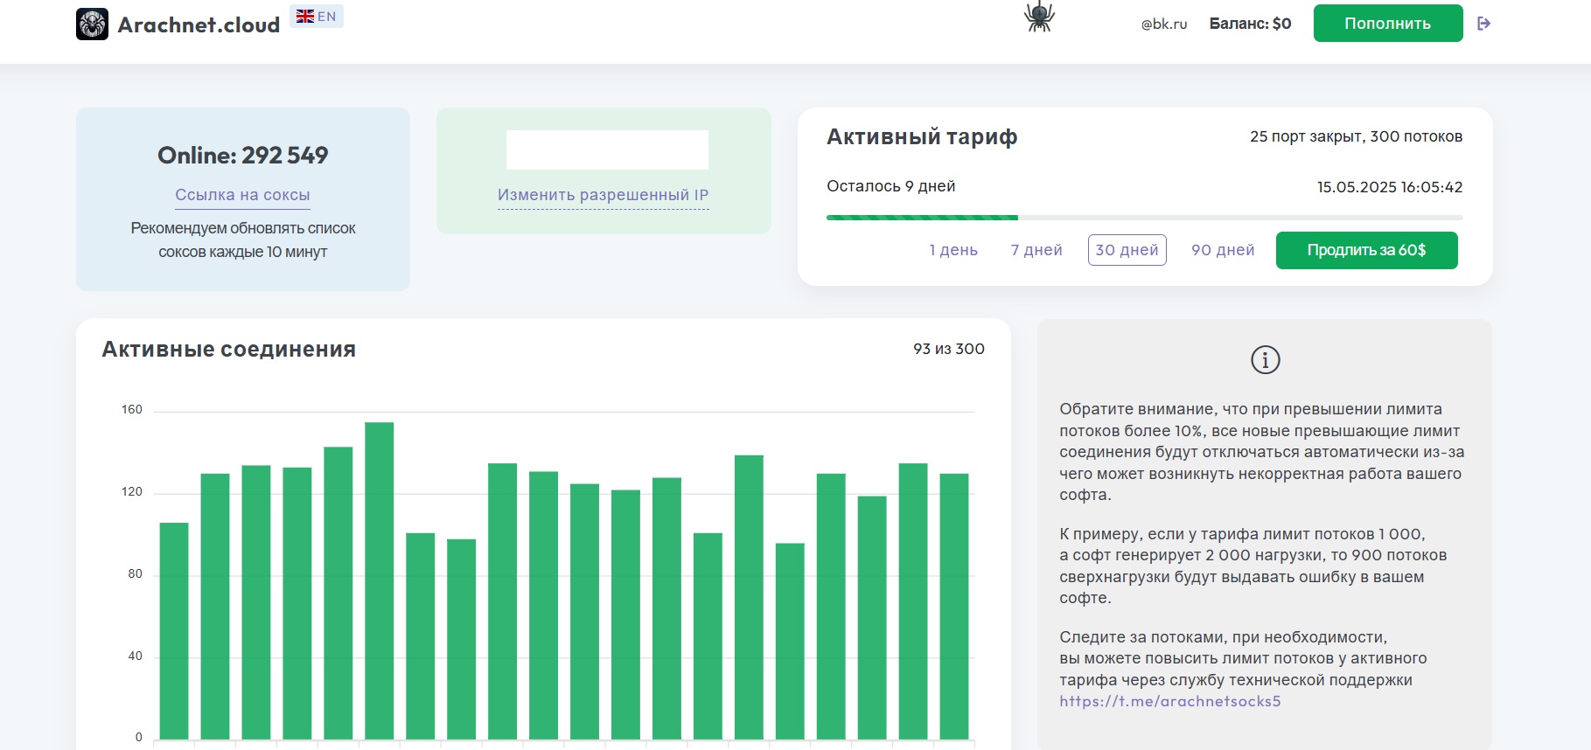Click the tallest bar in the chart
Image resolution: width=1591 pixels, height=750 pixels.
(x=380, y=581)
